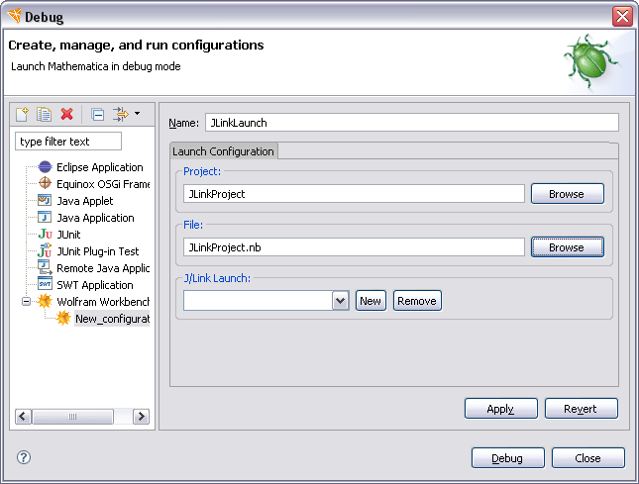Select Remote Java Application tree label
Screen dimensions: 639x484
(x=103, y=268)
